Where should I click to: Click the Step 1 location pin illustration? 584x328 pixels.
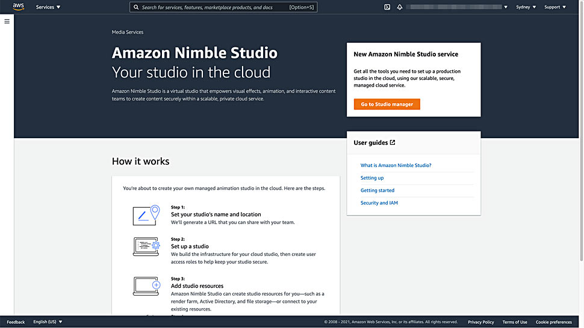(146, 215)
